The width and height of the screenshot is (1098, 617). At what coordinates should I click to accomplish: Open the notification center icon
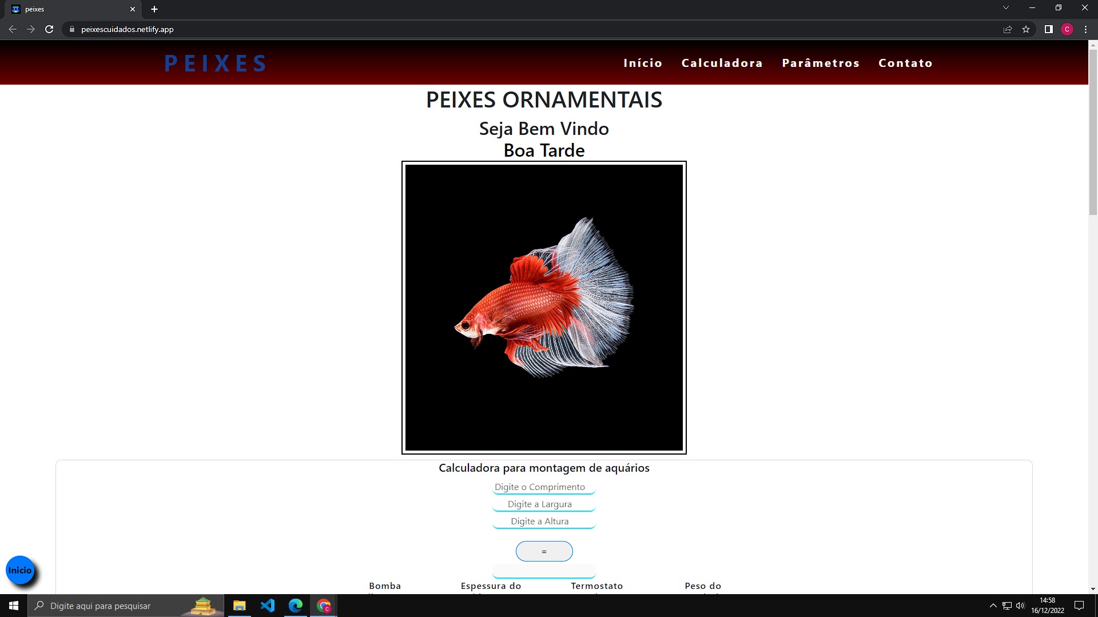pos(1079,606)
